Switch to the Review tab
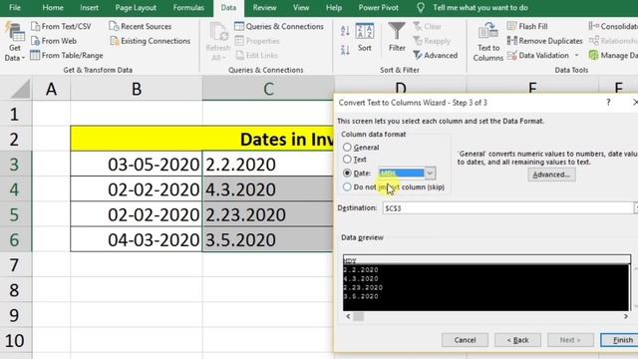Screen dimensions: 638x359 264,8
